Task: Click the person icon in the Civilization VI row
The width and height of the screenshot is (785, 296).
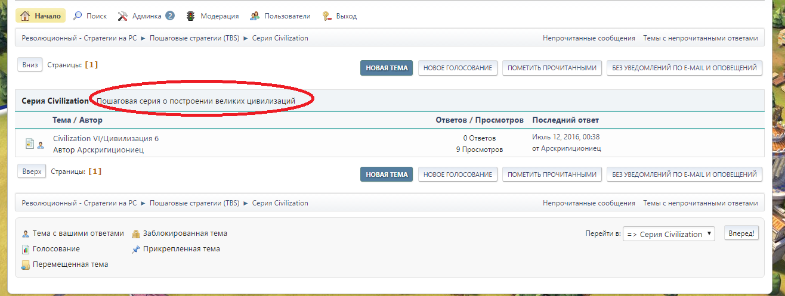Action: click(41, 145)
